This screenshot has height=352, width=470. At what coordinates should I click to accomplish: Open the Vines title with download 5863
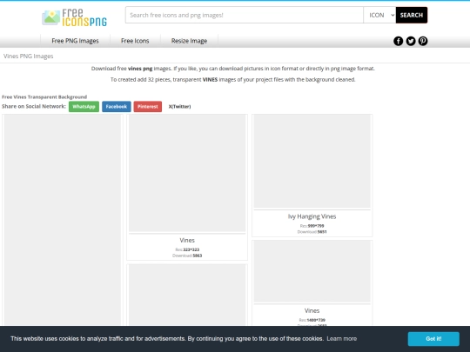coord(187,241)
